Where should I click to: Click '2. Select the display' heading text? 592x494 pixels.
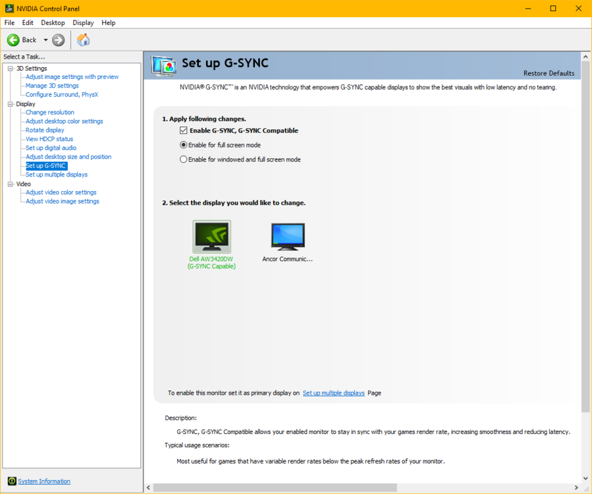click(x=234, y=203)
